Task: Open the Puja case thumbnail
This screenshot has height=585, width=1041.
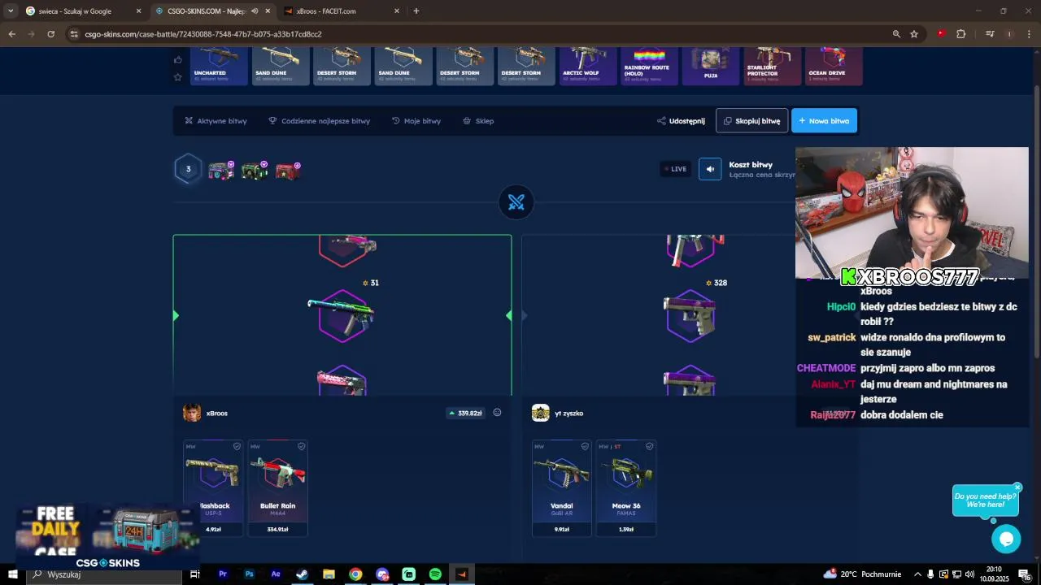Action: tap(711, 66)
